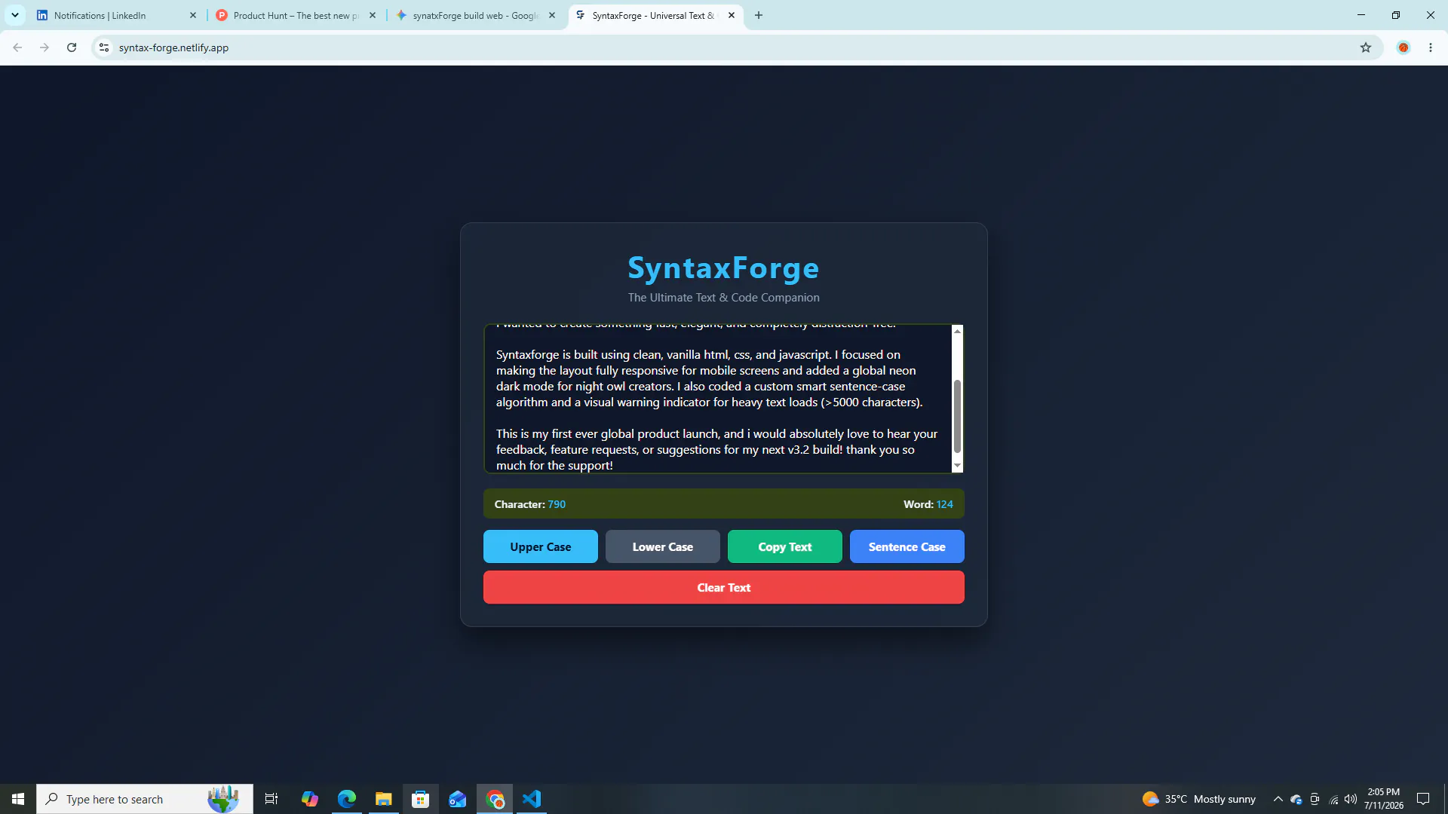Click the taskbar search box
Screen dimensions: 1448x814
click(x=145, y=799)
